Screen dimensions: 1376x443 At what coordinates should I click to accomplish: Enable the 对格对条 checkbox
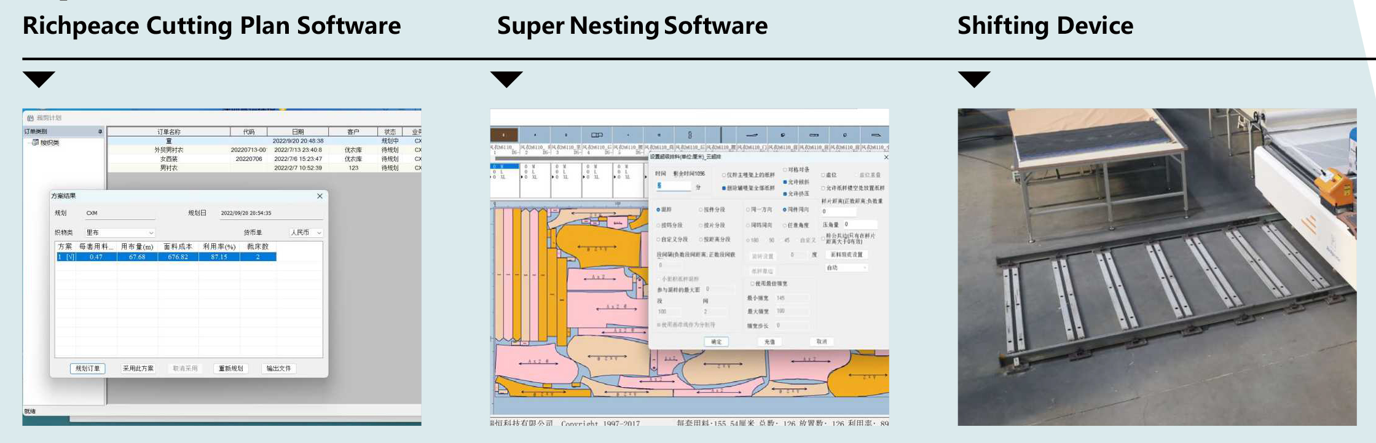pos(785,170)
